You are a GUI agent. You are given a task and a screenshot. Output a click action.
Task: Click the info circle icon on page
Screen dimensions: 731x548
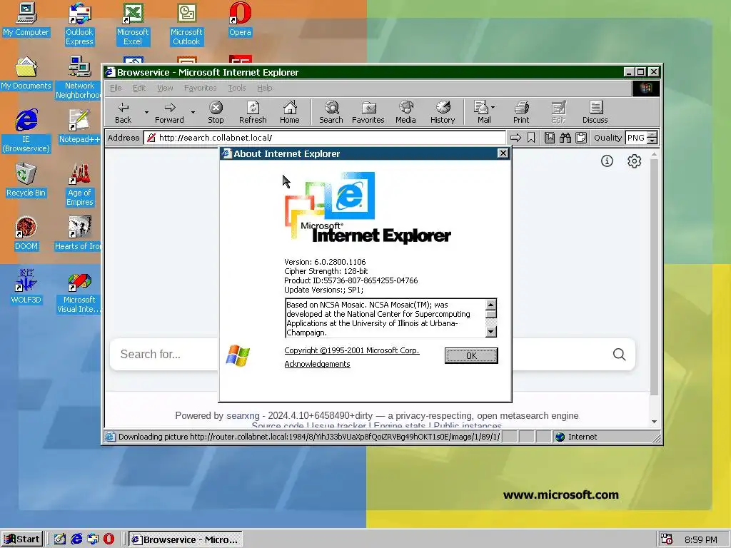click(607, 161)
